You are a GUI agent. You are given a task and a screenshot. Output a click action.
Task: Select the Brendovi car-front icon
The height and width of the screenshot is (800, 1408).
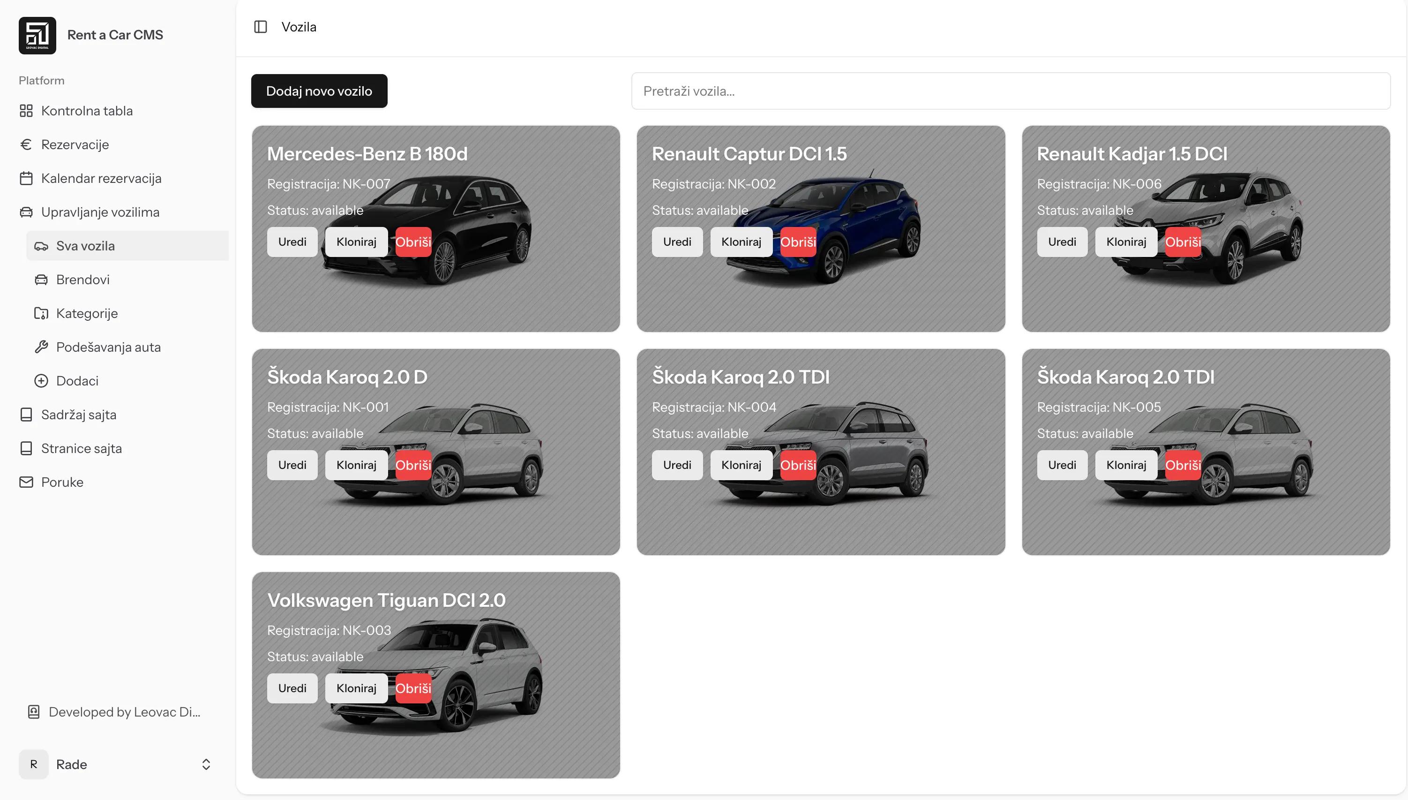click(x=42, y=279)
